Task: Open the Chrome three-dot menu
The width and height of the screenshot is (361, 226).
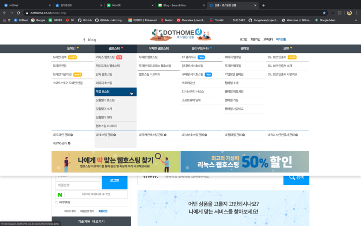Action: [356, 13]
